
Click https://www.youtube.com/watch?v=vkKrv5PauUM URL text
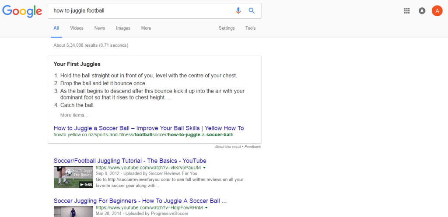tap(148, 168)
